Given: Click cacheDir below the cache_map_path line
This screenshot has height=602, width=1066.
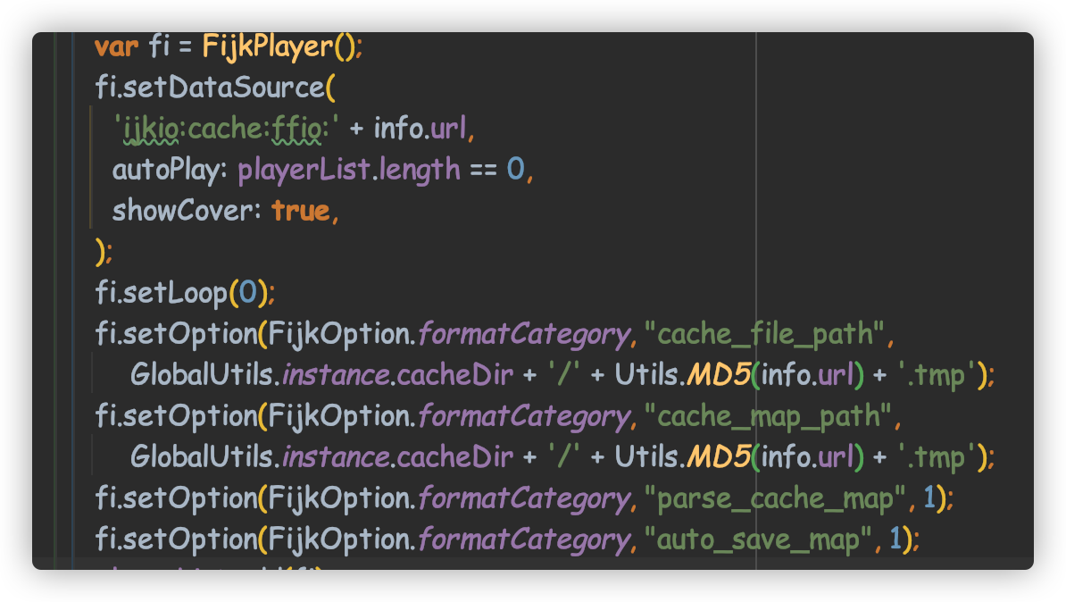Looking at the screenshot, I should pos(454,457).
